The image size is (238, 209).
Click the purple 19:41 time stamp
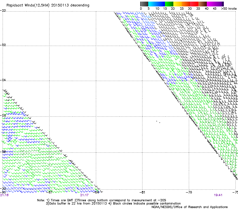point(218,195)
